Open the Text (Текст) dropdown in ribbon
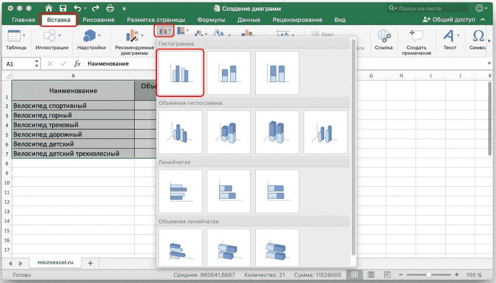Image resolution: width=496 pixels, height=283 pixels. [x=450, y=40]
